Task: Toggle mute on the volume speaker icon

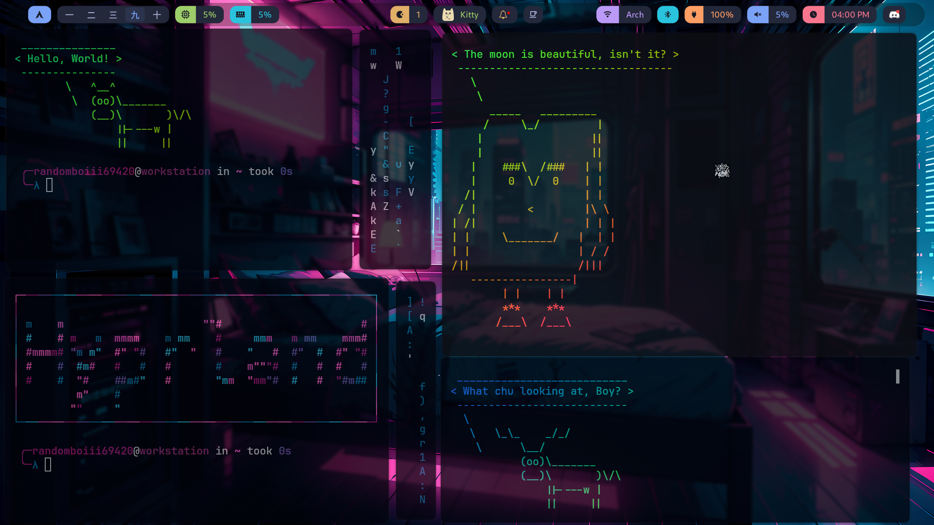Action: pos(757,15)
